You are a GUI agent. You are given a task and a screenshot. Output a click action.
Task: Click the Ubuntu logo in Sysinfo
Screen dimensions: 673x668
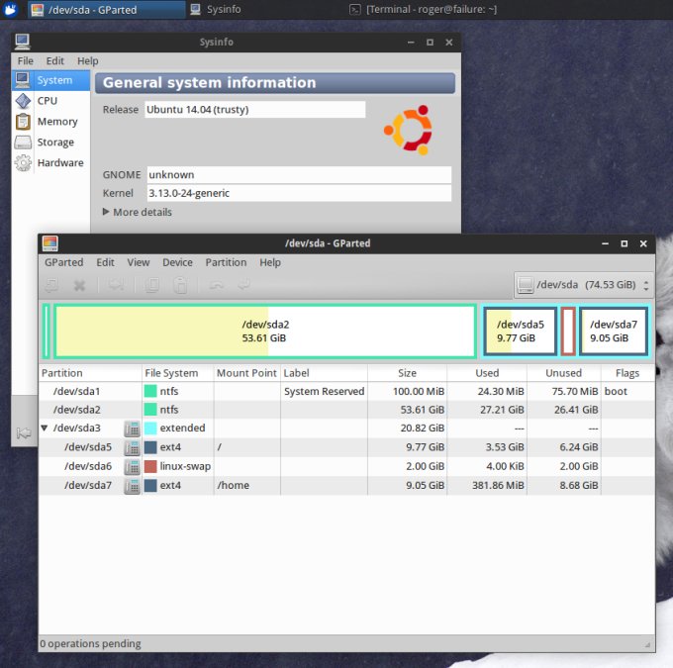click(x=408, y=130)
